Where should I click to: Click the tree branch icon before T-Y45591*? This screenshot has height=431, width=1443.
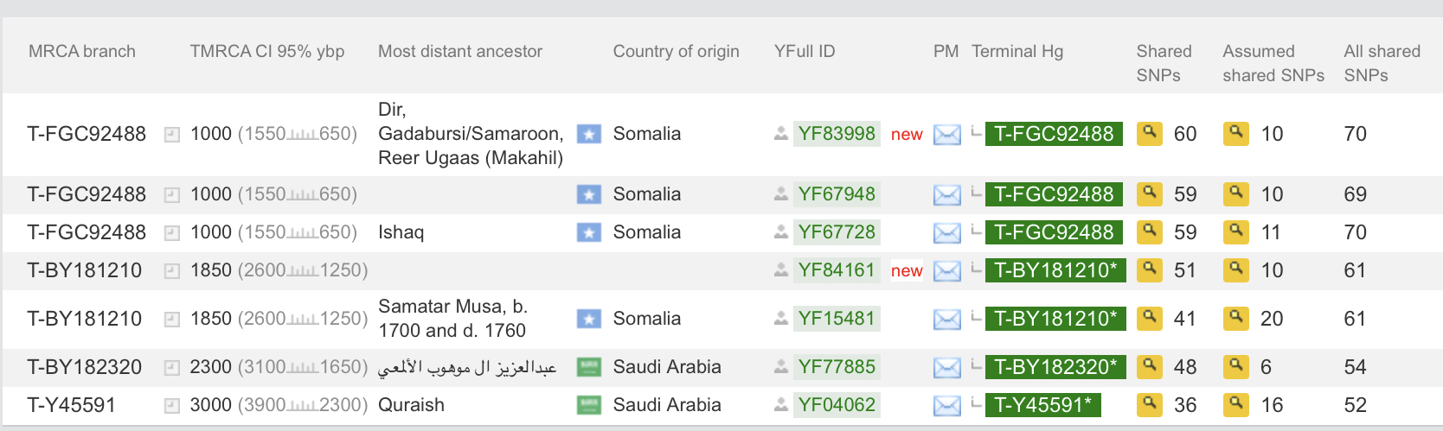point(976,403)
